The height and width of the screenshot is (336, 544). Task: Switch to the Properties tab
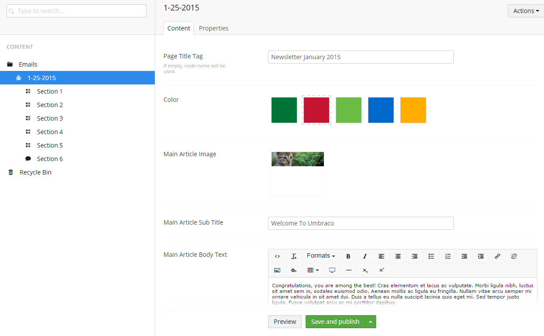214,28
